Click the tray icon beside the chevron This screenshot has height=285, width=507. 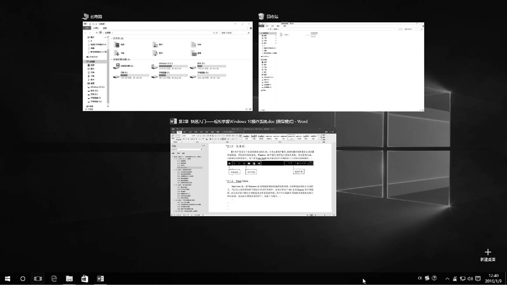tap(455, 278)
